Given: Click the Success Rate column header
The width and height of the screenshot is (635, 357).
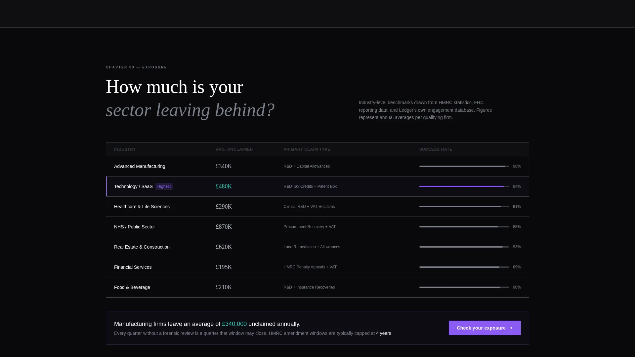Looking at the screenshot, I should point(436,149).
